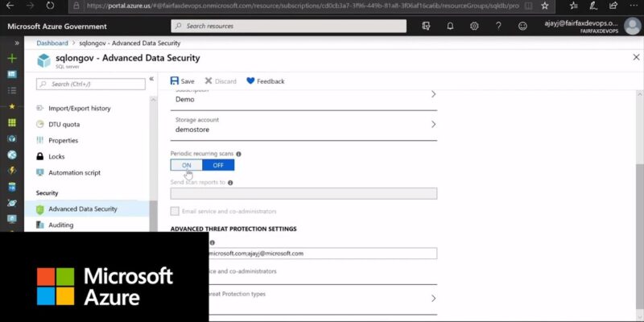Expand the Subscription Demo selector
Image resolution: width=644 pixels, height=322 pixels.
433,95
